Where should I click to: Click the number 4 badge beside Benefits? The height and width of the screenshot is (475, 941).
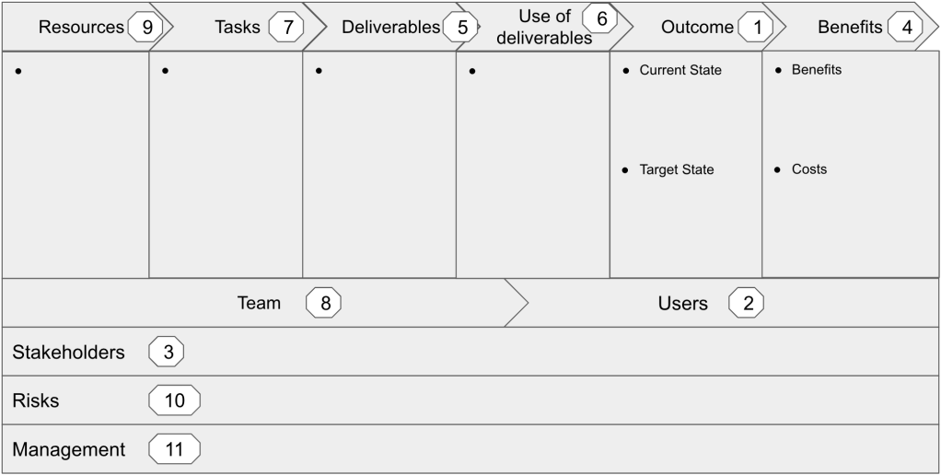(x=906, y=28)
